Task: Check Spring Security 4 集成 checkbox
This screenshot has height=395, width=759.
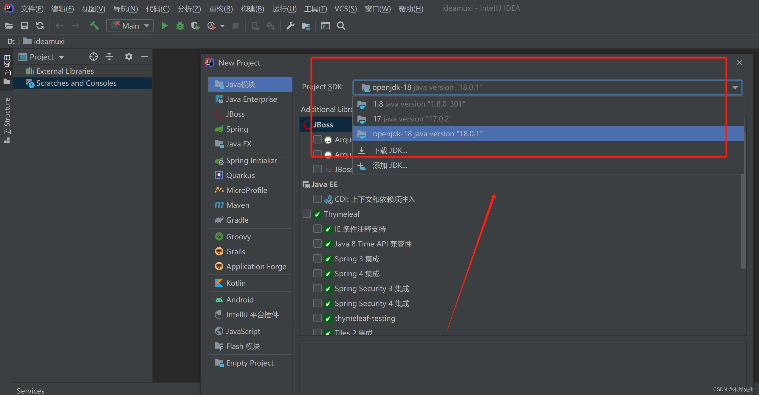Action: [317, 303]
